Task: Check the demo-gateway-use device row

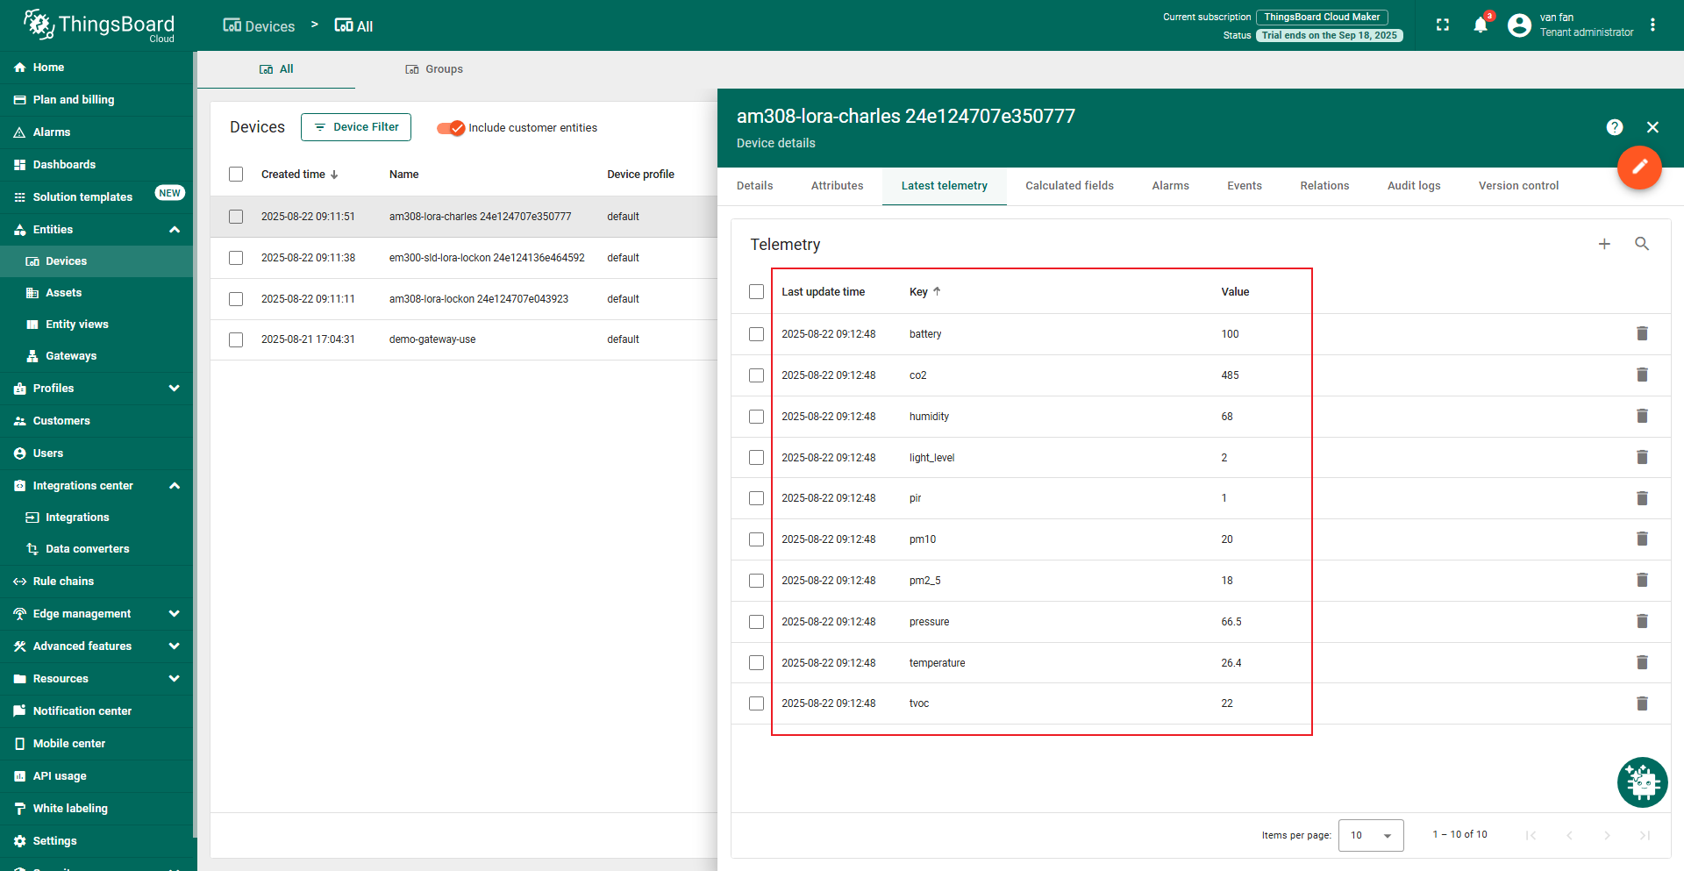Action: point(236,339)
